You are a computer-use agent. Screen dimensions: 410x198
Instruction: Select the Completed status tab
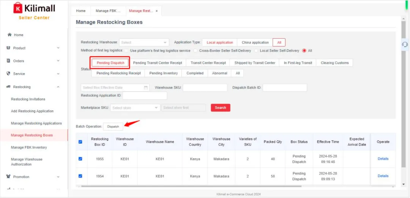(195, 73)
